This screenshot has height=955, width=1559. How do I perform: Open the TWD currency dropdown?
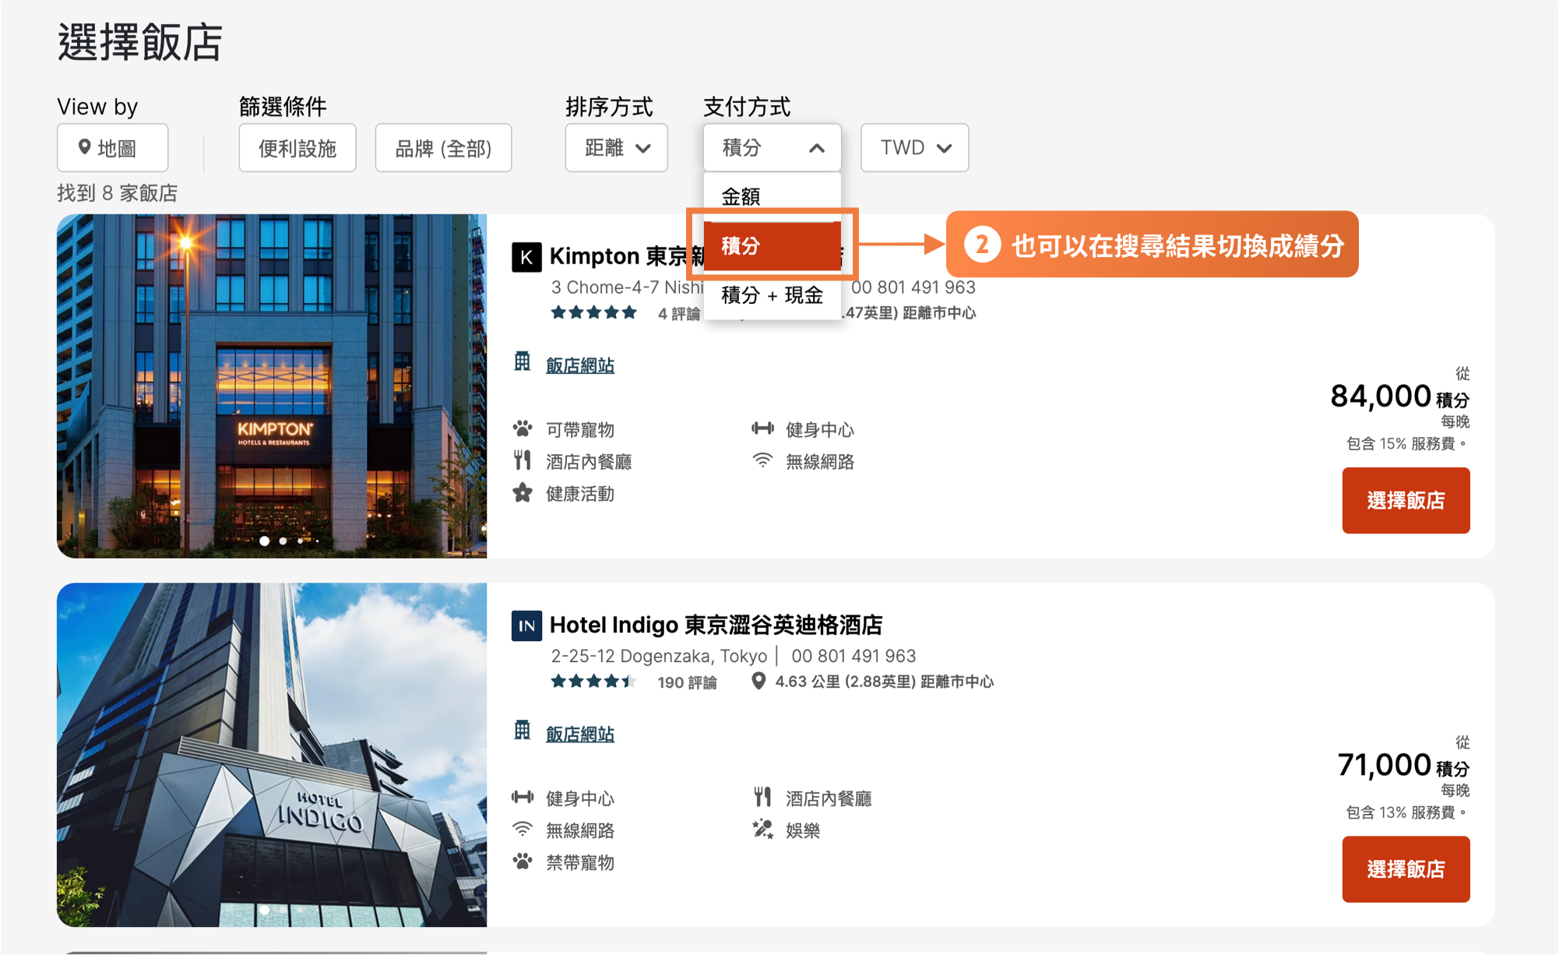[914, 147]
